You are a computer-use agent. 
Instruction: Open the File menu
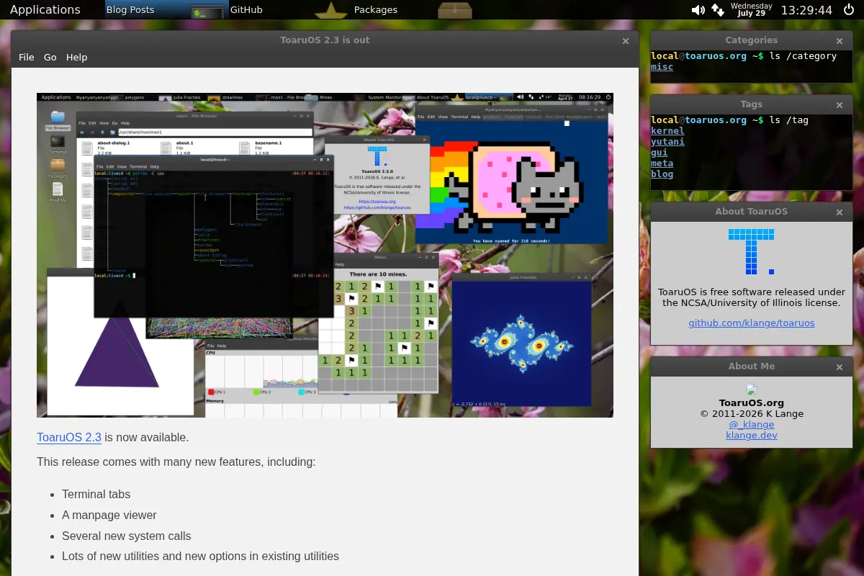pyautogui.click(x=27, y=57)
